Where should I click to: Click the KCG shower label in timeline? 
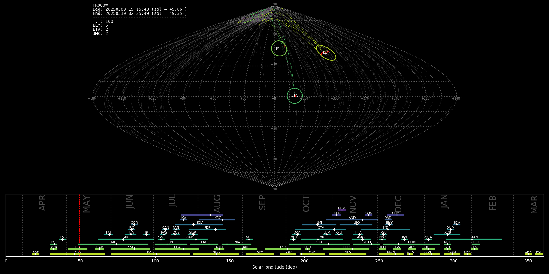[218, 218]
